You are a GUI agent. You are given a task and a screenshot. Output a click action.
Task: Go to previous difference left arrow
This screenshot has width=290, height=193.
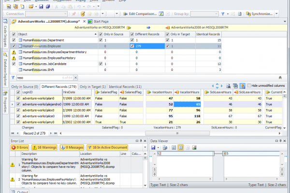(x=213, y=86)
